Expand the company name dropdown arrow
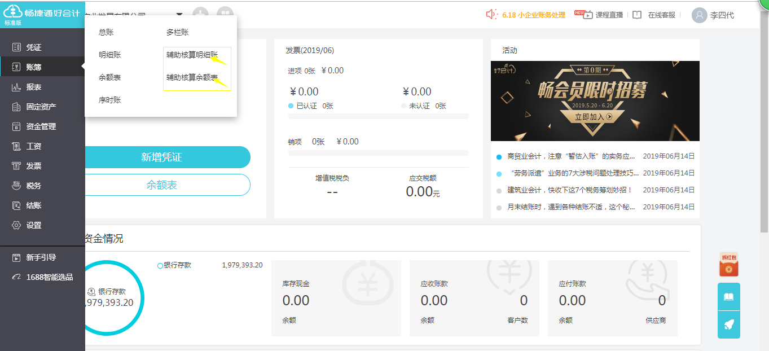The width and height of the screenshot is (769, 351). 179,15
